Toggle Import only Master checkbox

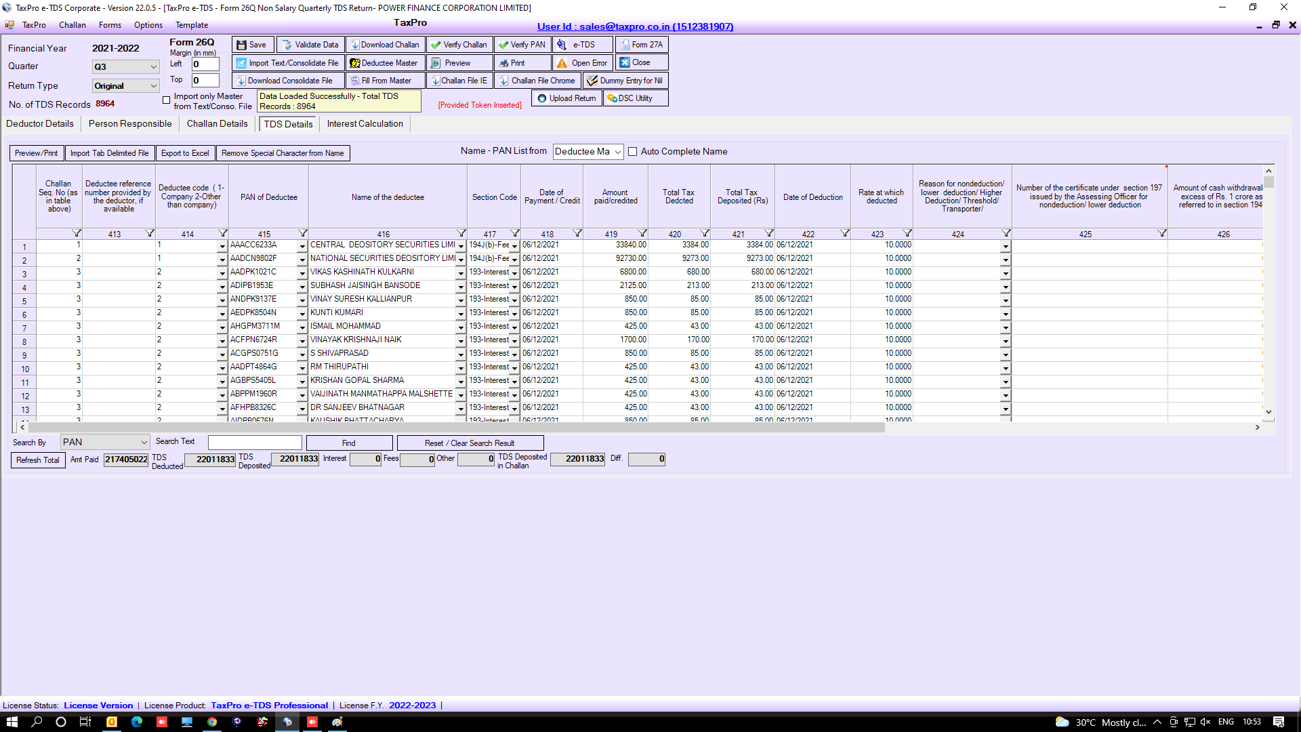click(x=166, y=100)
